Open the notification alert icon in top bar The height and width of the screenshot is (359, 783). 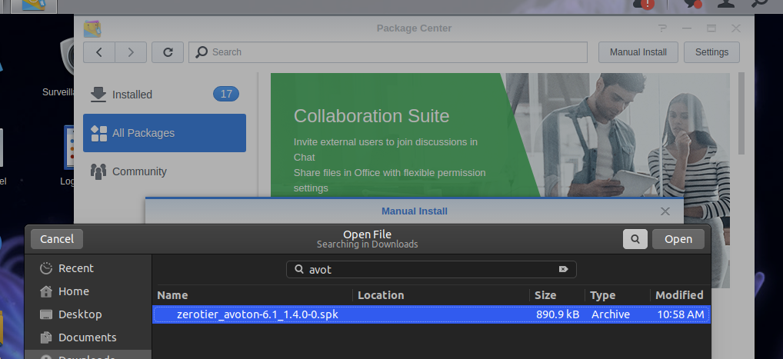pyautogui.click(x=644, y=4)
